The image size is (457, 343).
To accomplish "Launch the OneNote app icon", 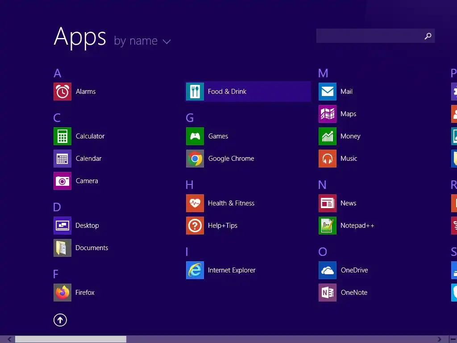I will (328, 293).
